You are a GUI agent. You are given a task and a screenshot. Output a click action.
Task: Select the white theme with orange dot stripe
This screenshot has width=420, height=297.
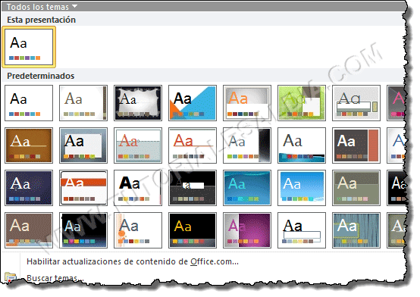(138, 230)
